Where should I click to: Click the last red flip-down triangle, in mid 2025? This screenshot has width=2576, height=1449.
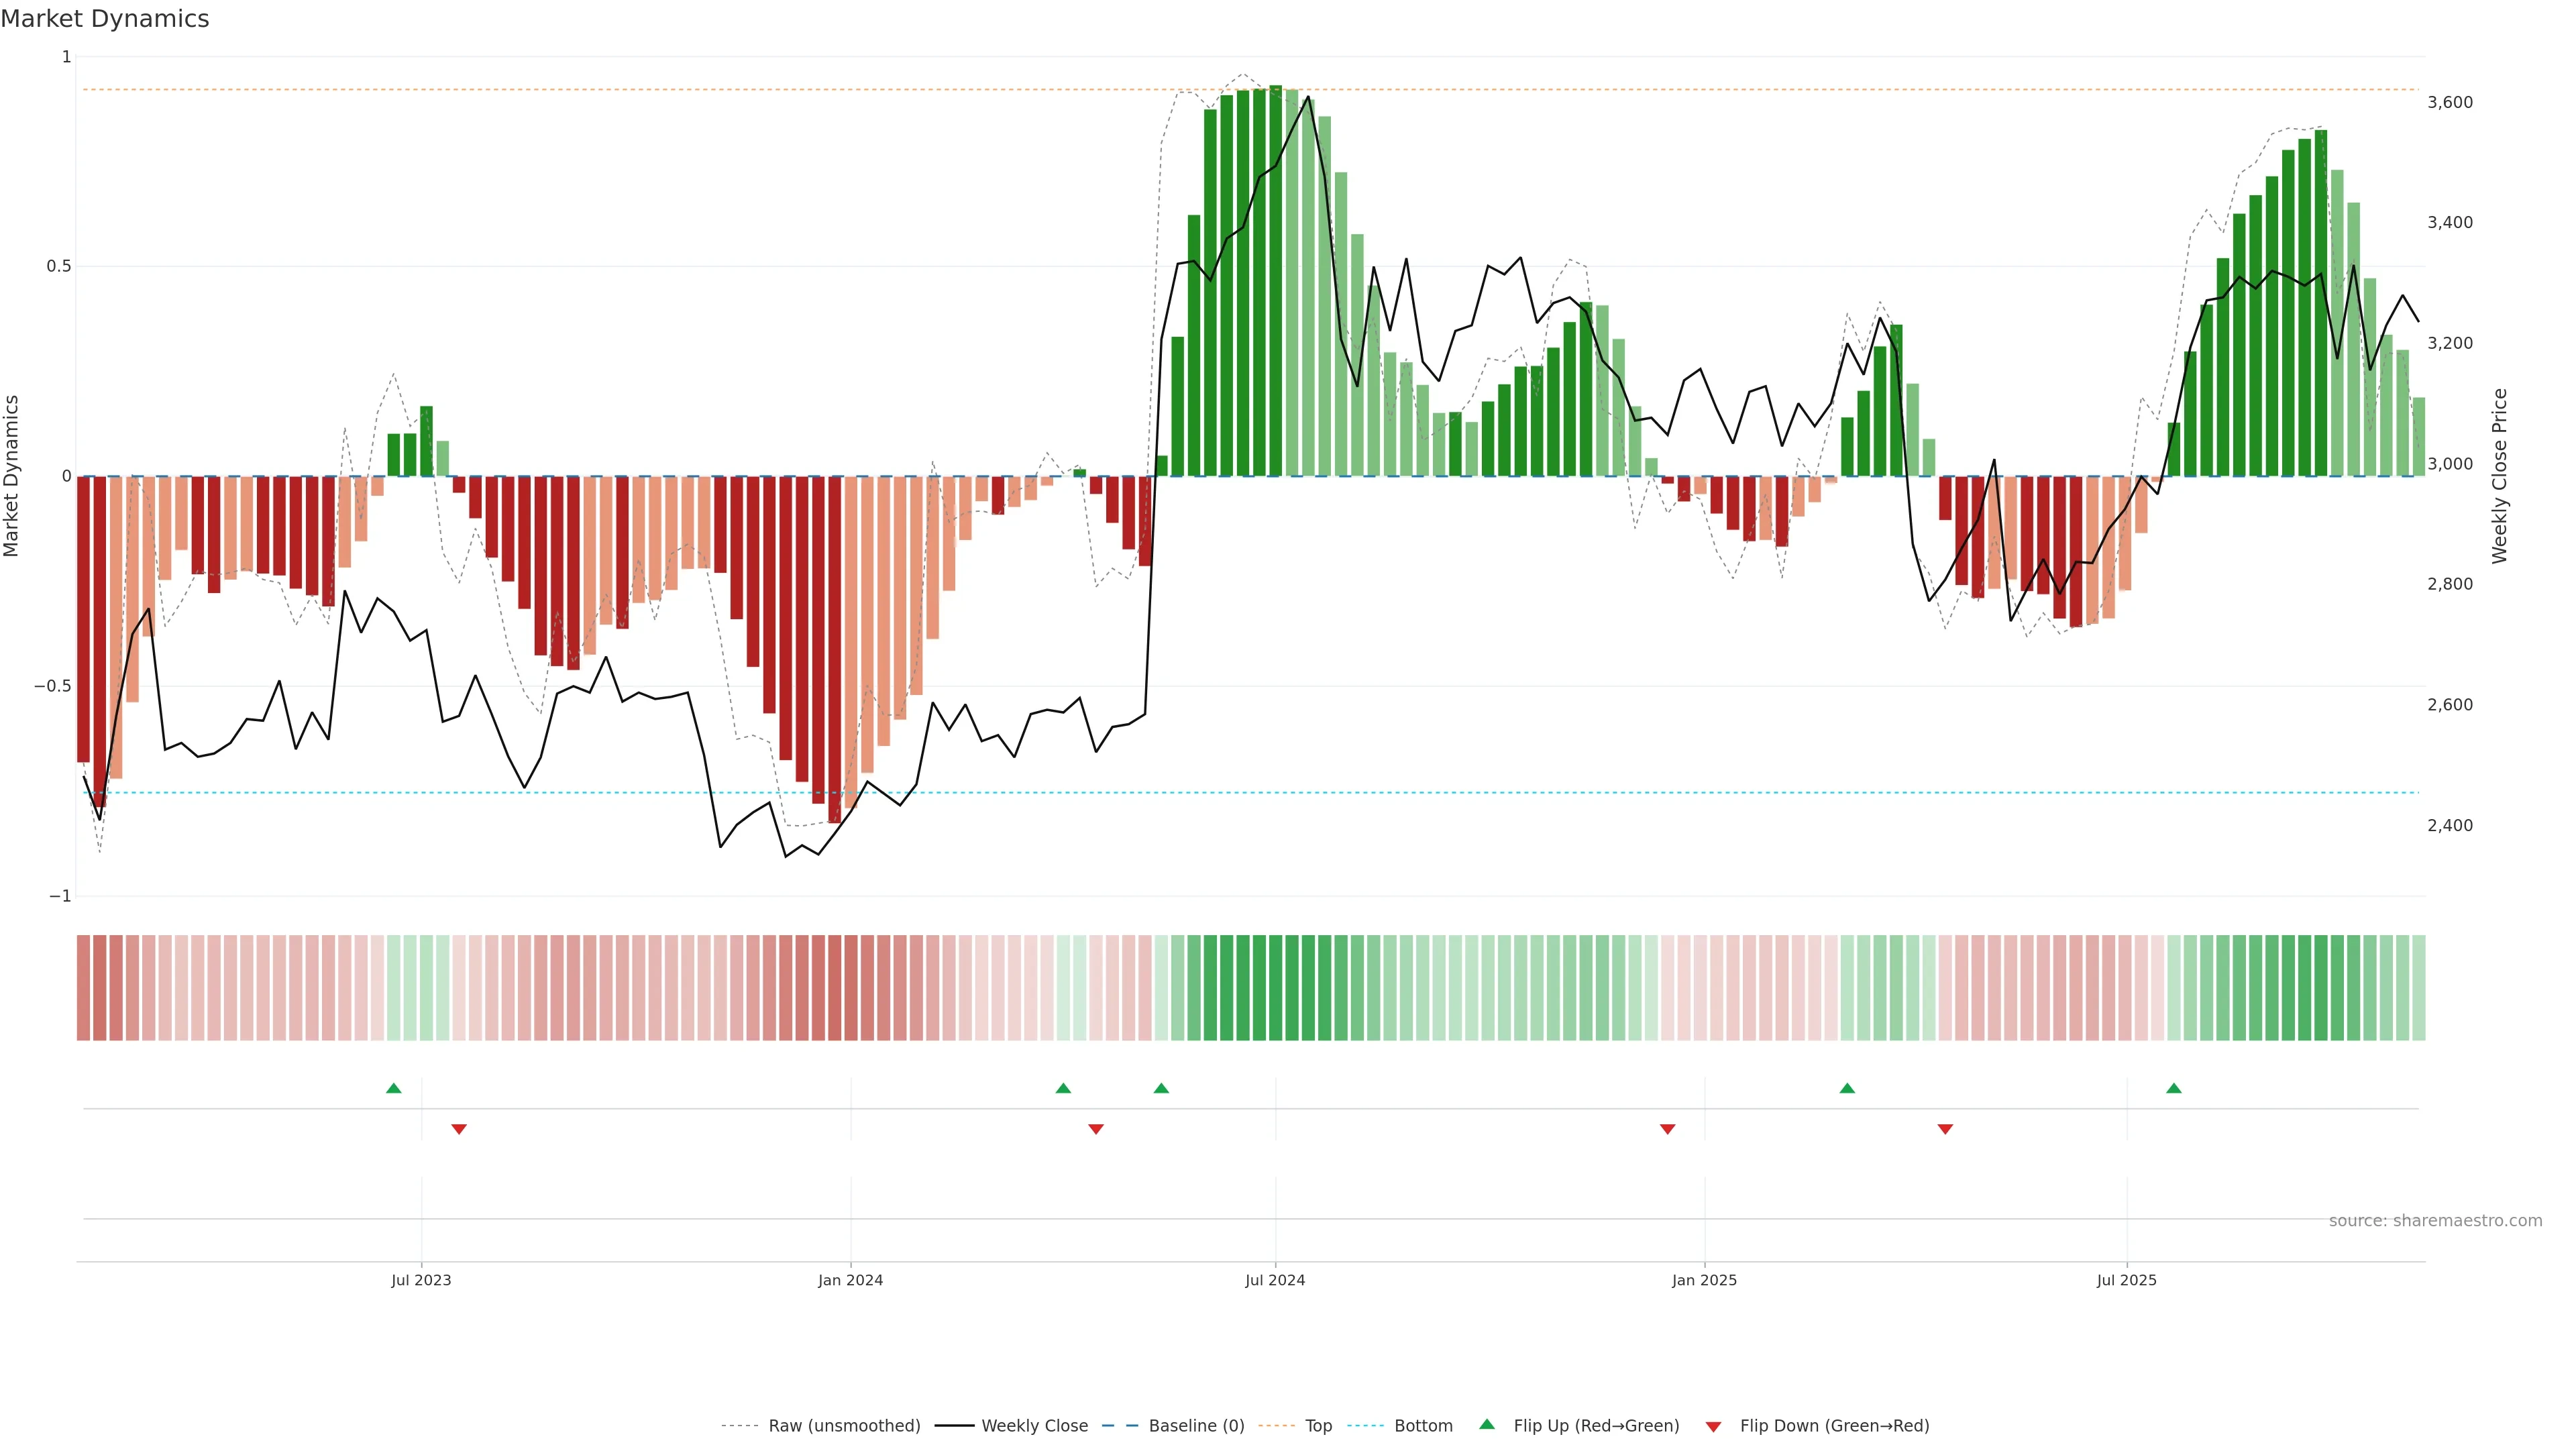coord(1945,1129)
